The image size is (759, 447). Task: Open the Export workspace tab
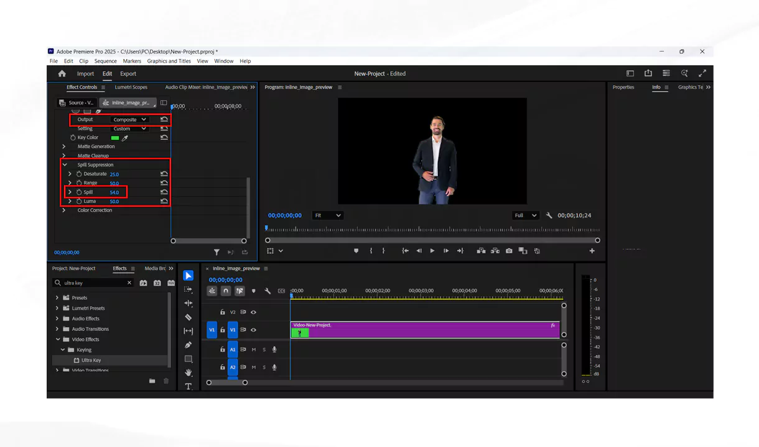[x=128, y=73]
